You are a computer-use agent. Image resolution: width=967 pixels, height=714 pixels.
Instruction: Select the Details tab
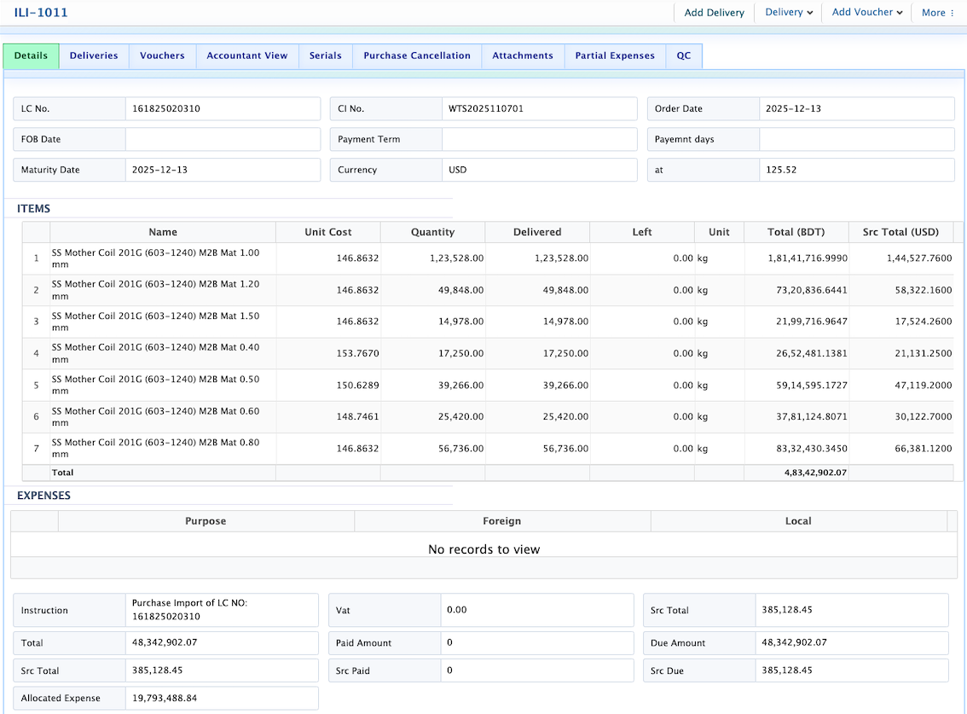(31, 55)
